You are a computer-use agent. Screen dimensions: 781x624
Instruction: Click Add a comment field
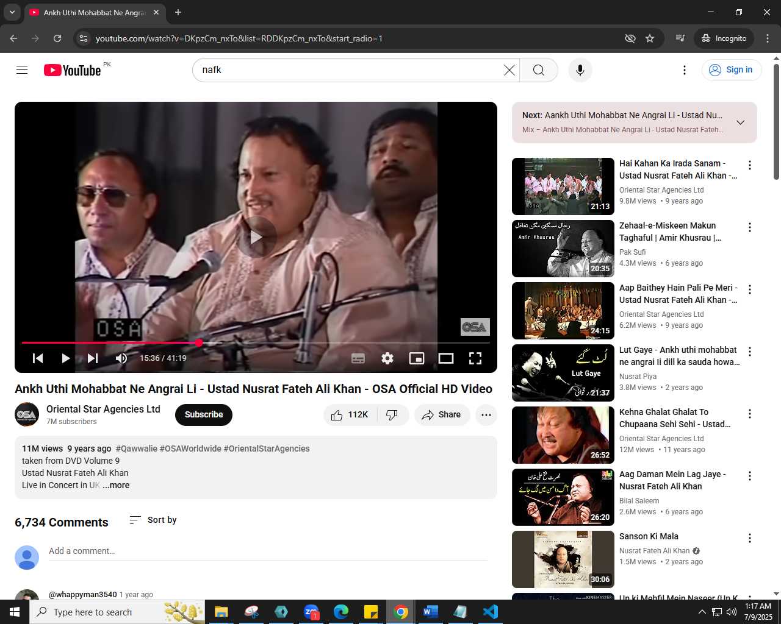click(x=268, y=551)
